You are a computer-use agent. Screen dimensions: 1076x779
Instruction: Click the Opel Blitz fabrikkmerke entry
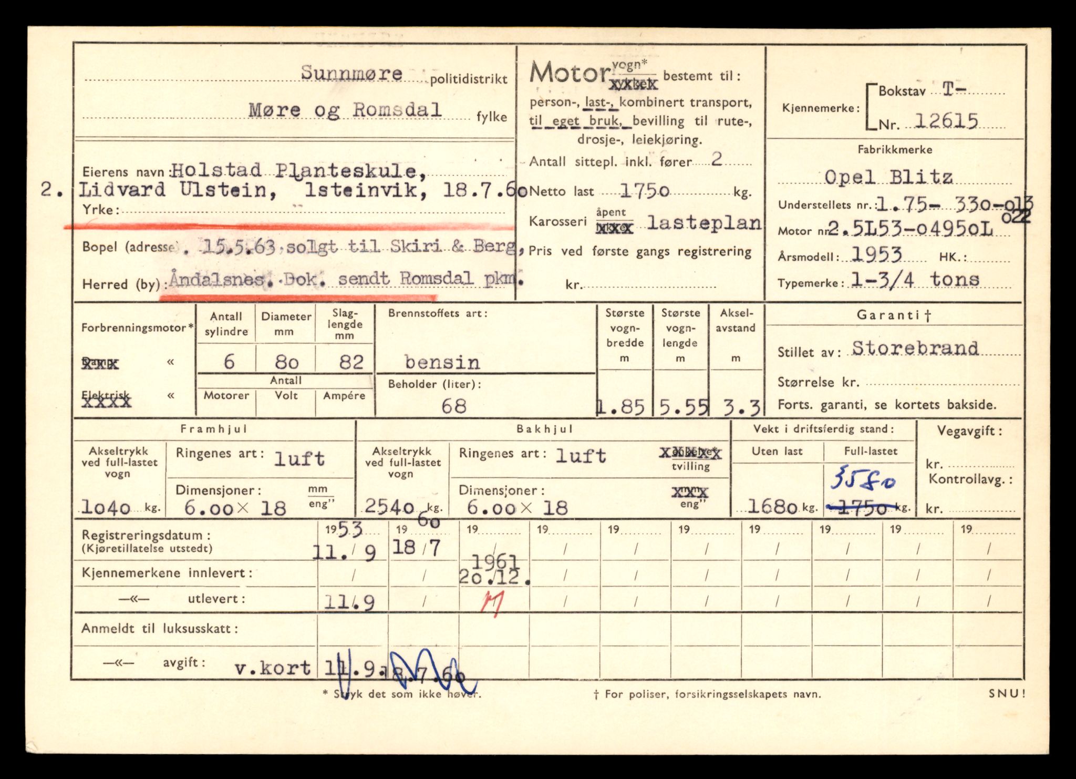[x=888, y=177]
